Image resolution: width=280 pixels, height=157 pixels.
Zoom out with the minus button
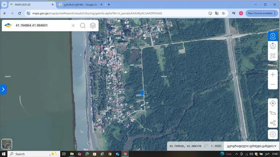pyautogui.click(x=273, y=84)
